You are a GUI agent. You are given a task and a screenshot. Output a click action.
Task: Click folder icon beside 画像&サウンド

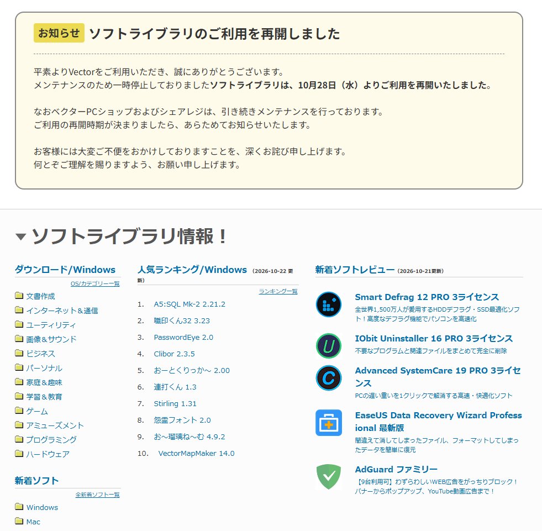coord(19,339)
